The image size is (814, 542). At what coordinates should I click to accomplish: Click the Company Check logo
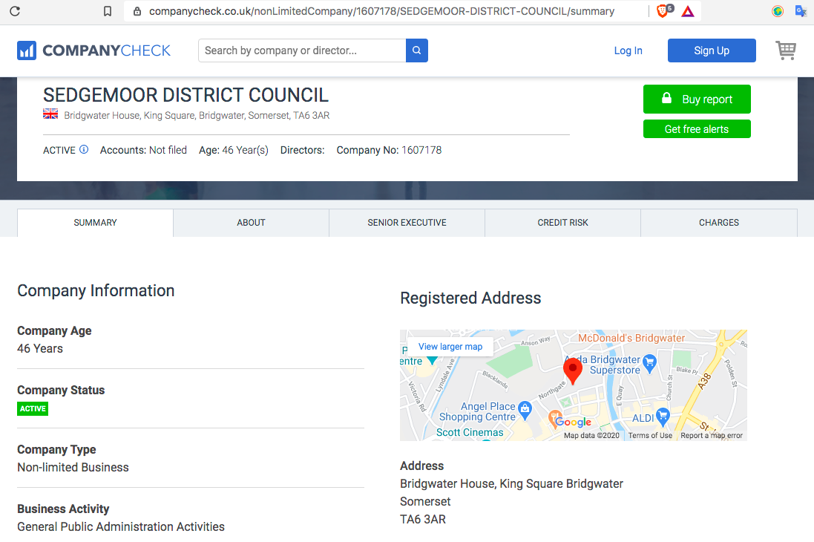click(x=93, y=50)
